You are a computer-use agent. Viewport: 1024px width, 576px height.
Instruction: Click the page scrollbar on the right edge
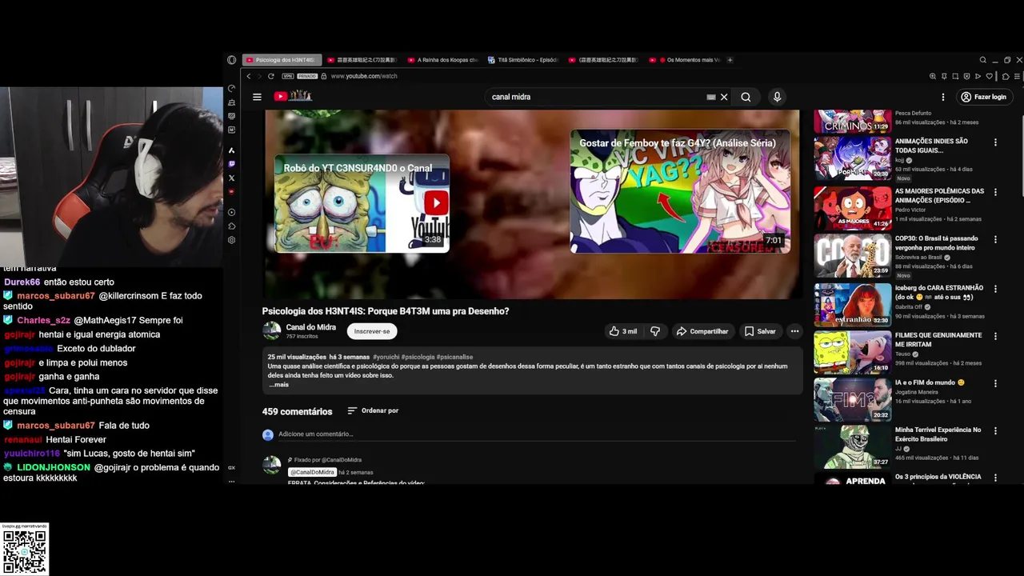click(1022, 156)
